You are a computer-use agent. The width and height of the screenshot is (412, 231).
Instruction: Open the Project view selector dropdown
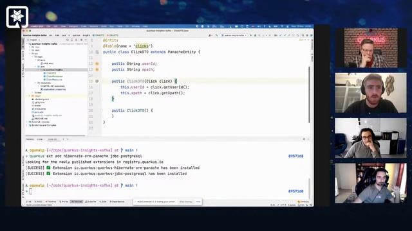(33, 40)
